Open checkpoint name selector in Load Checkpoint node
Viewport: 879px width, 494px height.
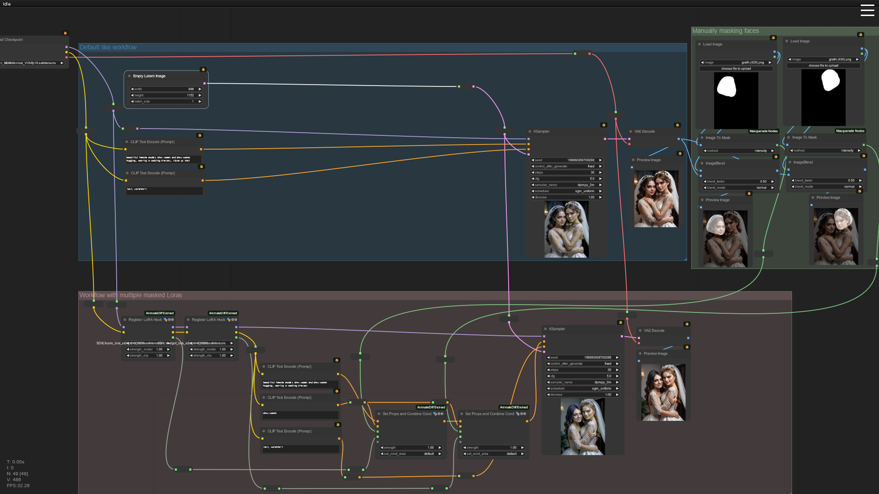pos(32,63)
